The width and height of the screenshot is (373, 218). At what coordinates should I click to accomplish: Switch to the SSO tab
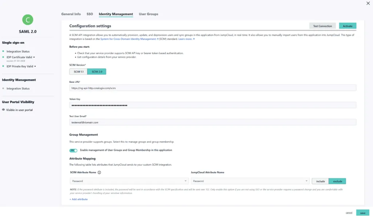click(90, 14)
